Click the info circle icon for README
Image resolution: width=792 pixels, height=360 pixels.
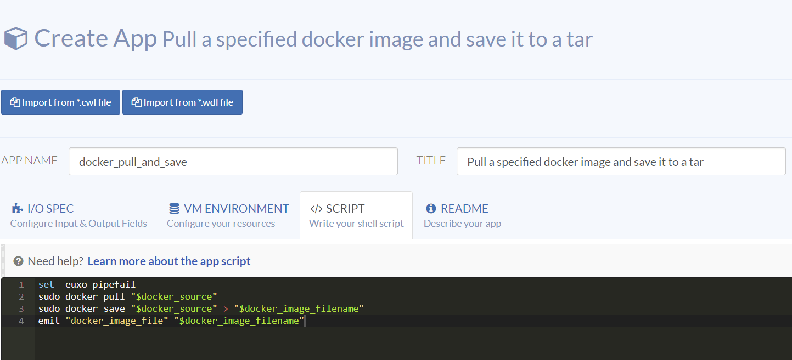(x=431, y=209)
